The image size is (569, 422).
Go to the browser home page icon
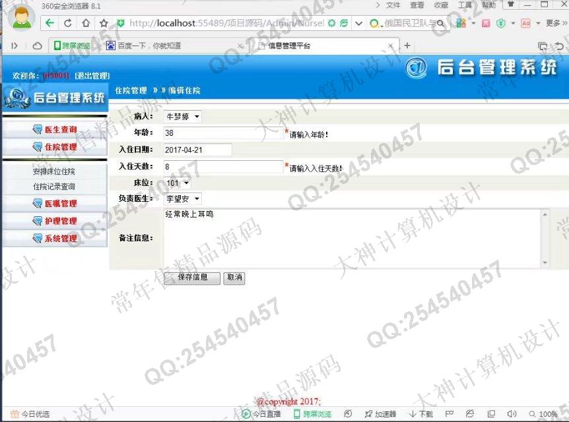click(x=86, y=23)
